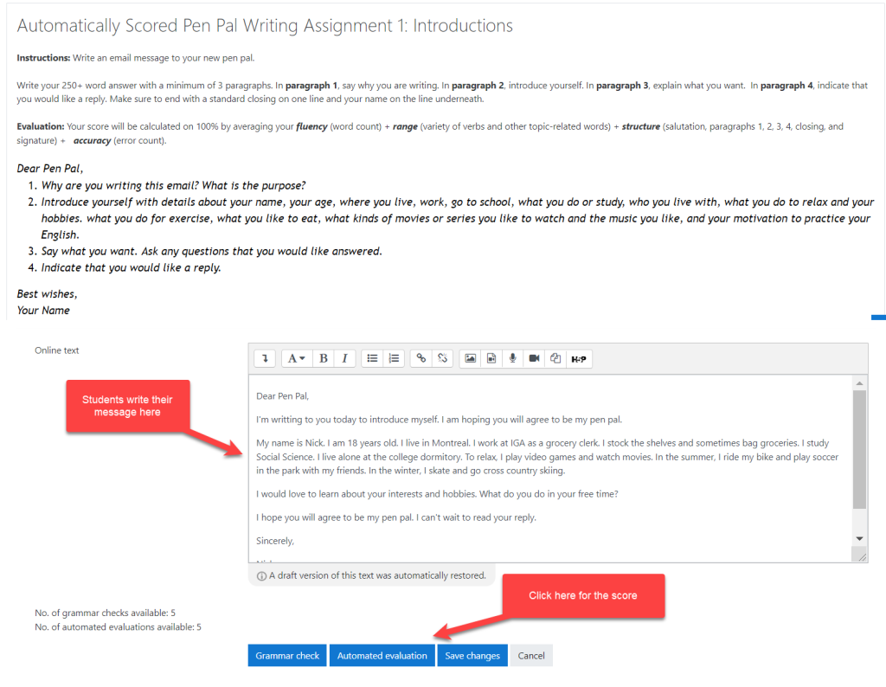Click the info icon beside the draft restored notice
The width and height of the screenshot is (886, 687).
(261, 576)
